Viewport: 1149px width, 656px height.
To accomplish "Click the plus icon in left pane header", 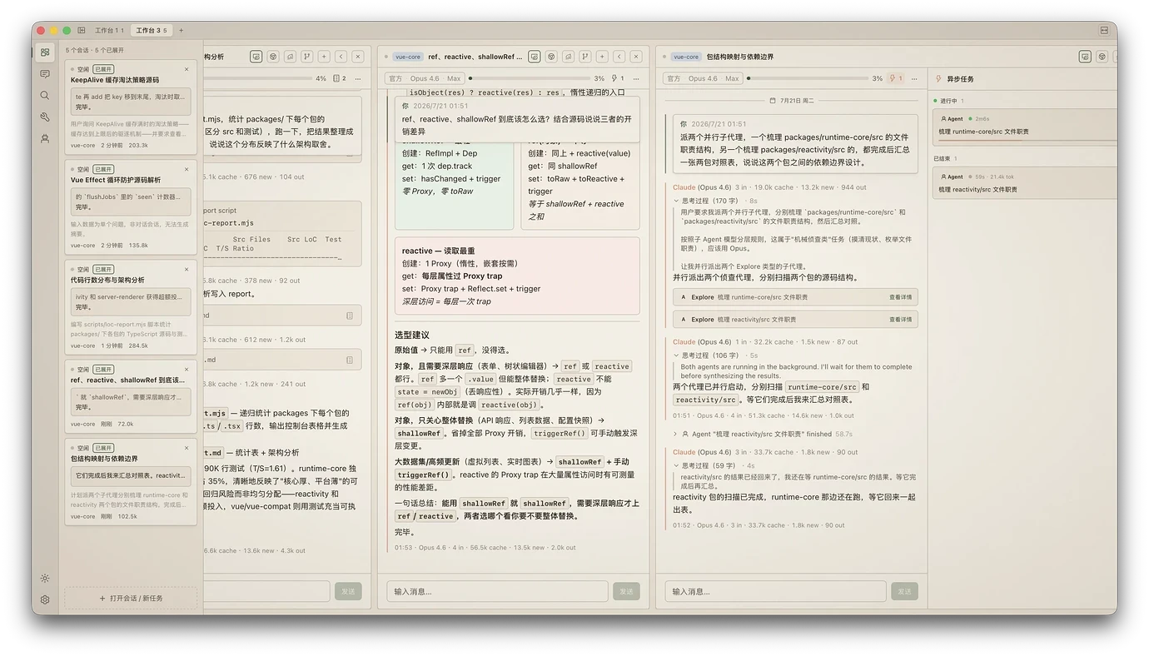I will 324,57.
